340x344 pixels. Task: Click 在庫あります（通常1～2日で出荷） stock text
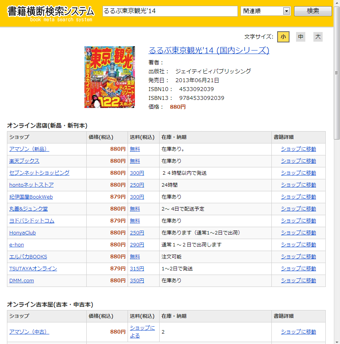pos(201,233)
